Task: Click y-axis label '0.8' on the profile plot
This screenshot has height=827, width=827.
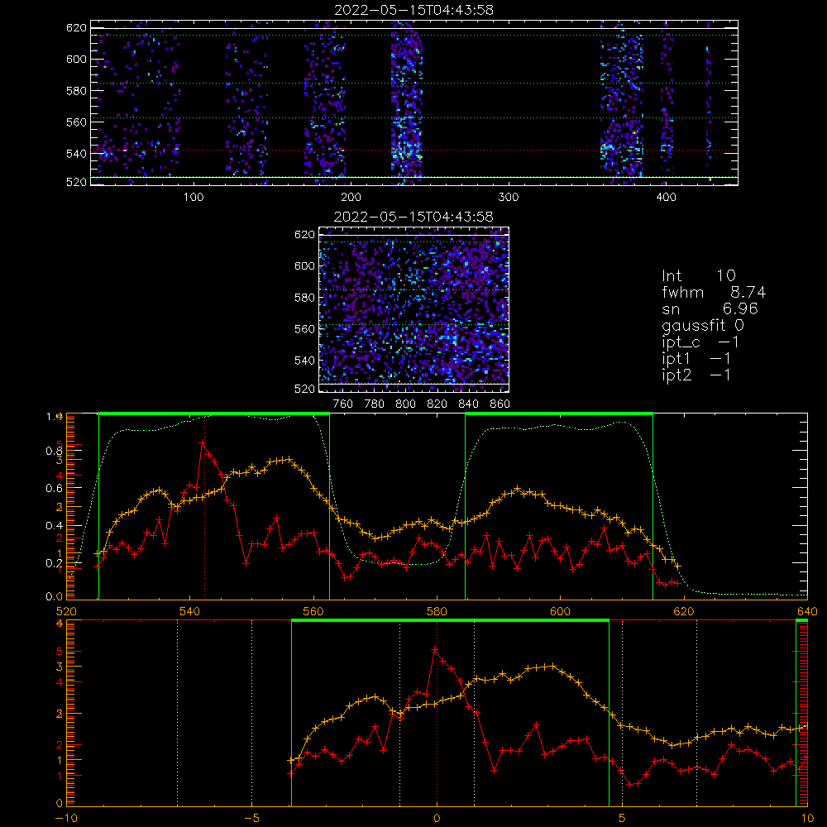Action: (x=54, y=451)
